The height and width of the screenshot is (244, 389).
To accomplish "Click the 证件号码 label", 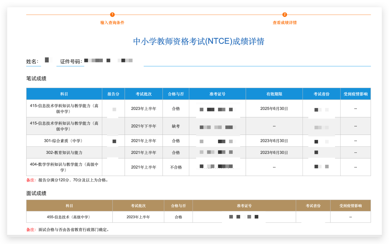I will [x=71, y=62].
